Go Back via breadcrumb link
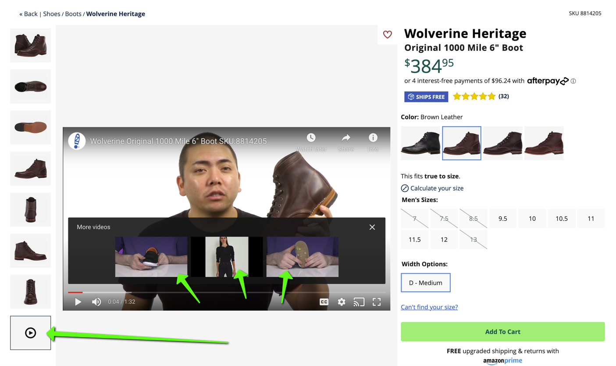 [28, 14]
